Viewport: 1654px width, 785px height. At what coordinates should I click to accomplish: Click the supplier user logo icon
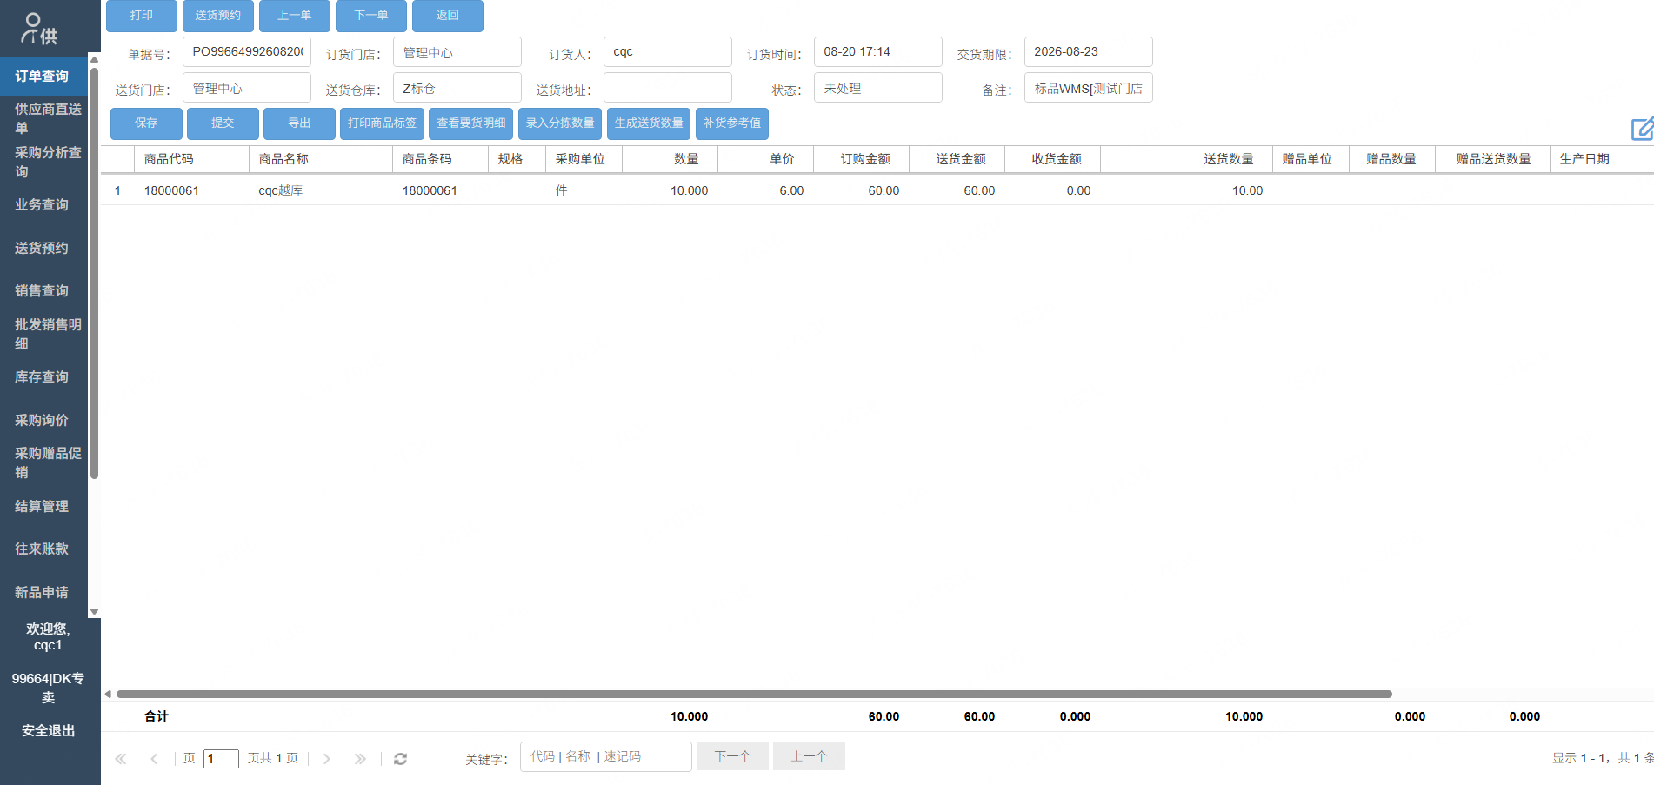pyautogui.click(x=39, y=29)
